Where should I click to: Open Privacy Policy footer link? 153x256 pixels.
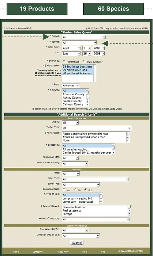click(62, 252)
